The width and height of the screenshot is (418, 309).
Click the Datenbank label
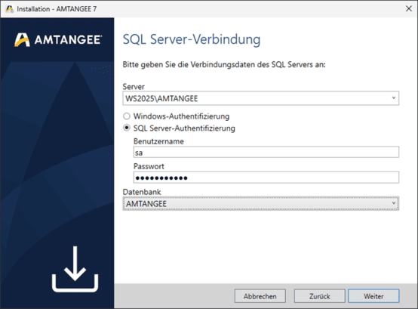142,192
